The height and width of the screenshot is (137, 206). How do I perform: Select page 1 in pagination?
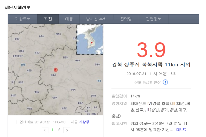[x=52, y=130]
